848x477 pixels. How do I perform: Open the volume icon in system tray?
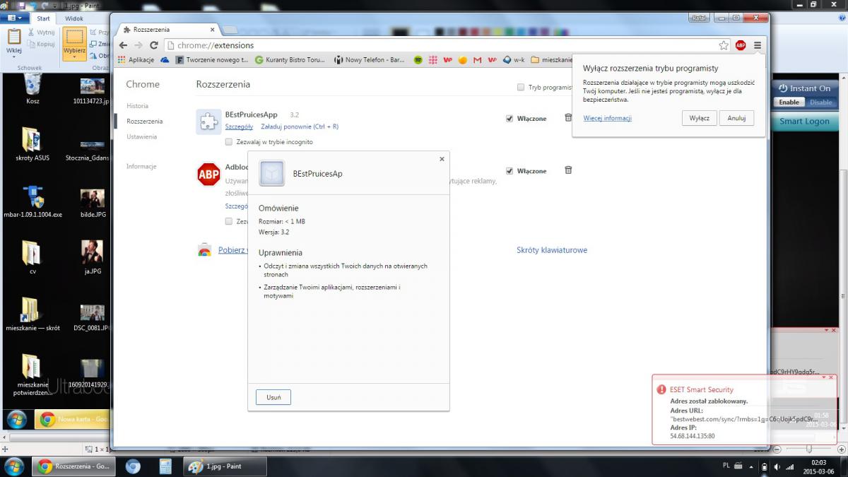tap(777, 467)
